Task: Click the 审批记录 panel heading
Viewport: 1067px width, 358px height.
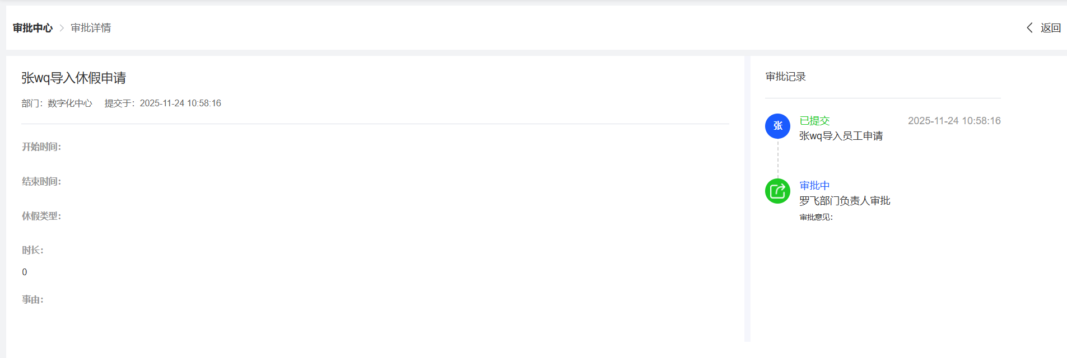Action: 785,77
